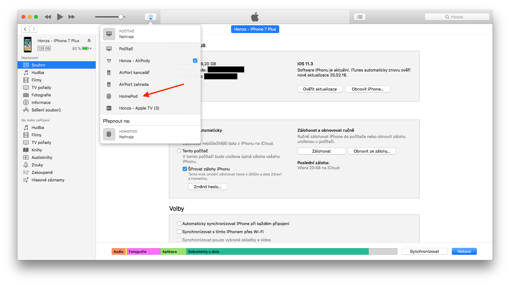
Task: Click the rewind playback button
Action: pos(48,17)
